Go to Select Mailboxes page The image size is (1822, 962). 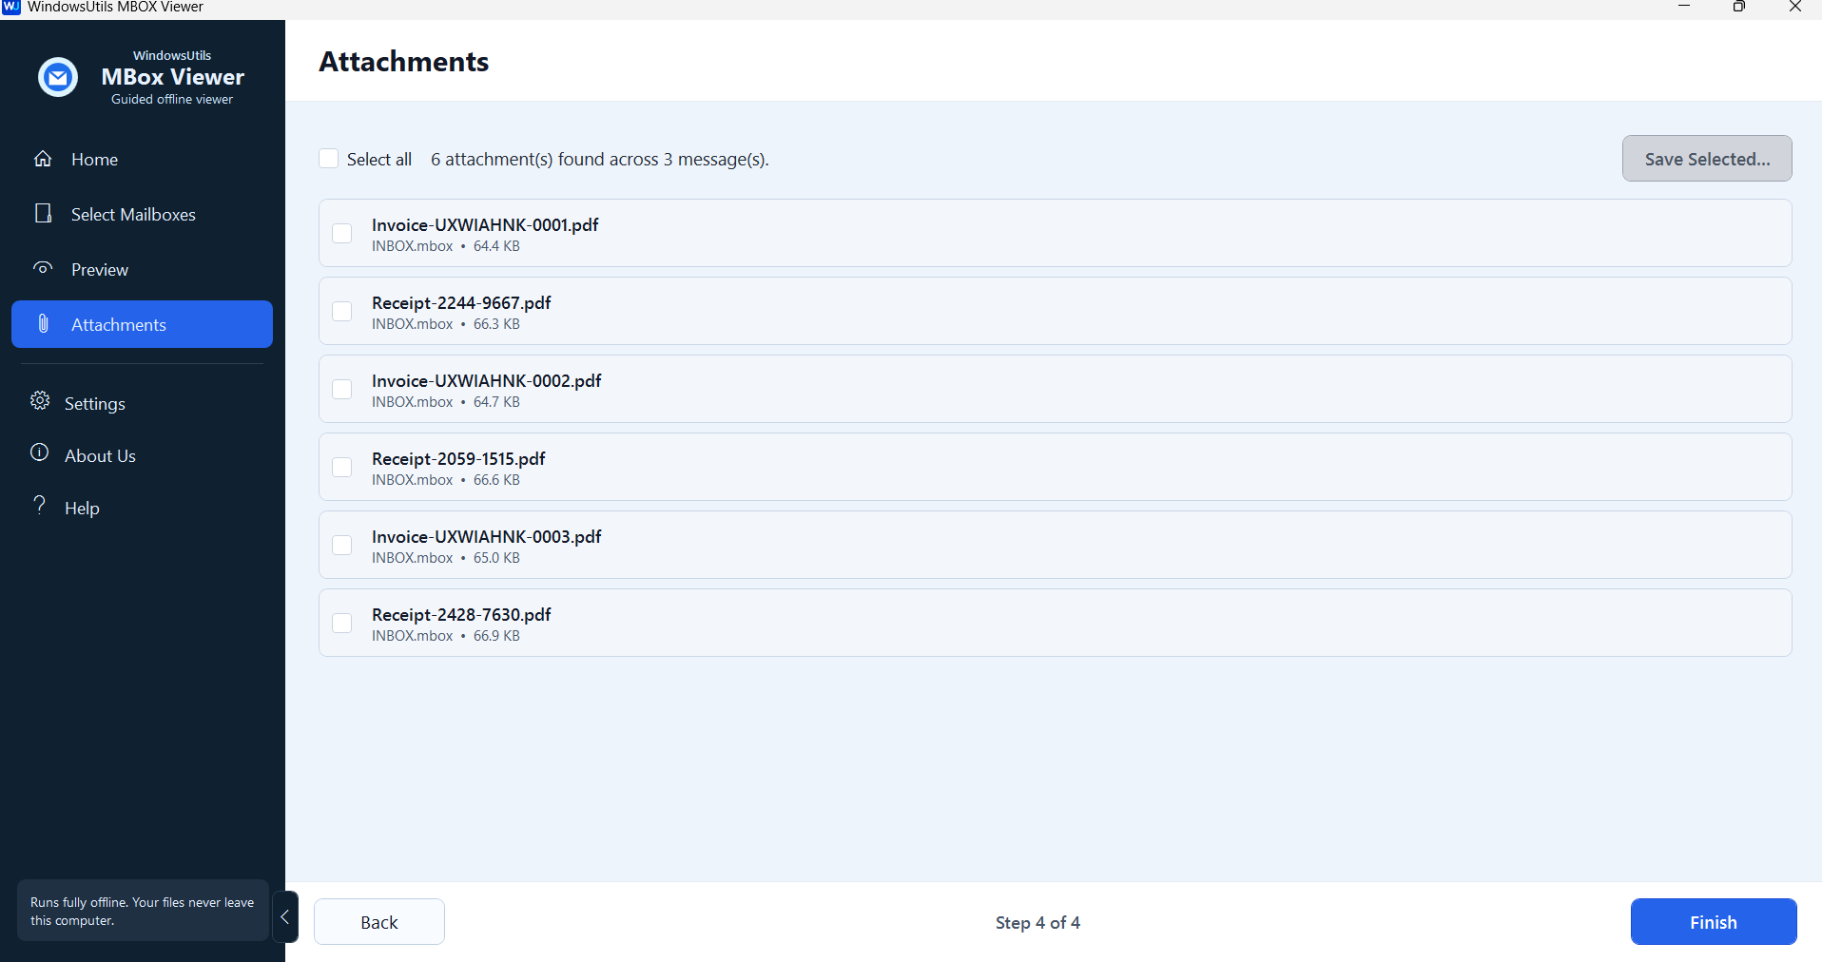142,214
